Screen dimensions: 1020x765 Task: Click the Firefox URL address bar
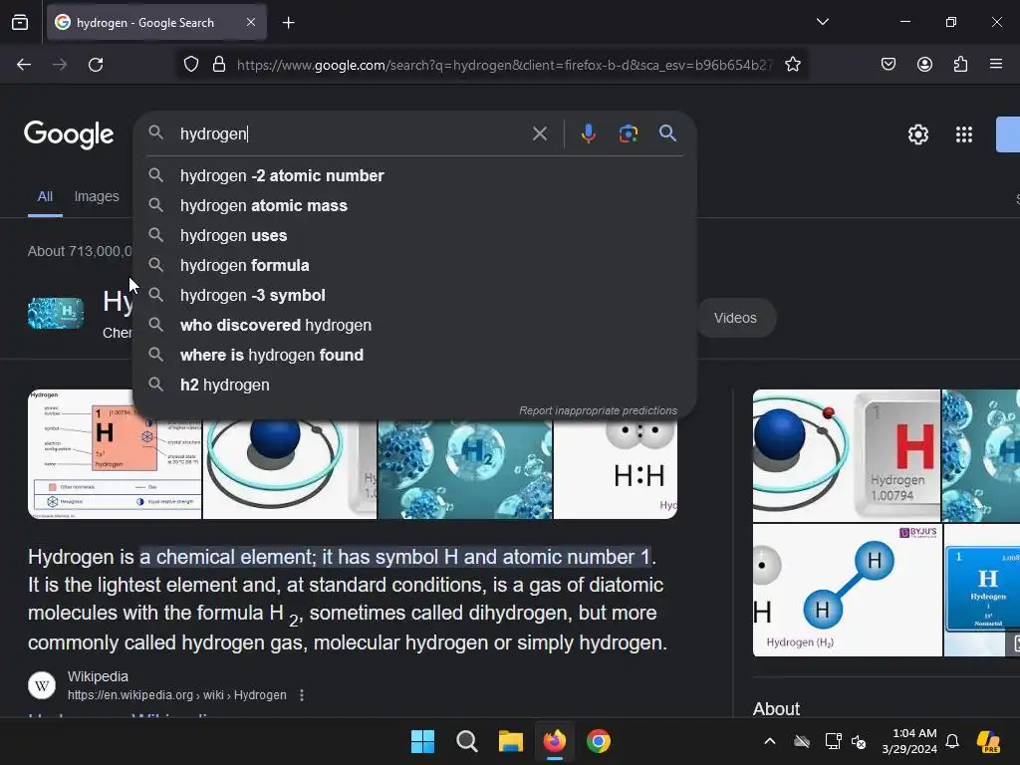504,65
